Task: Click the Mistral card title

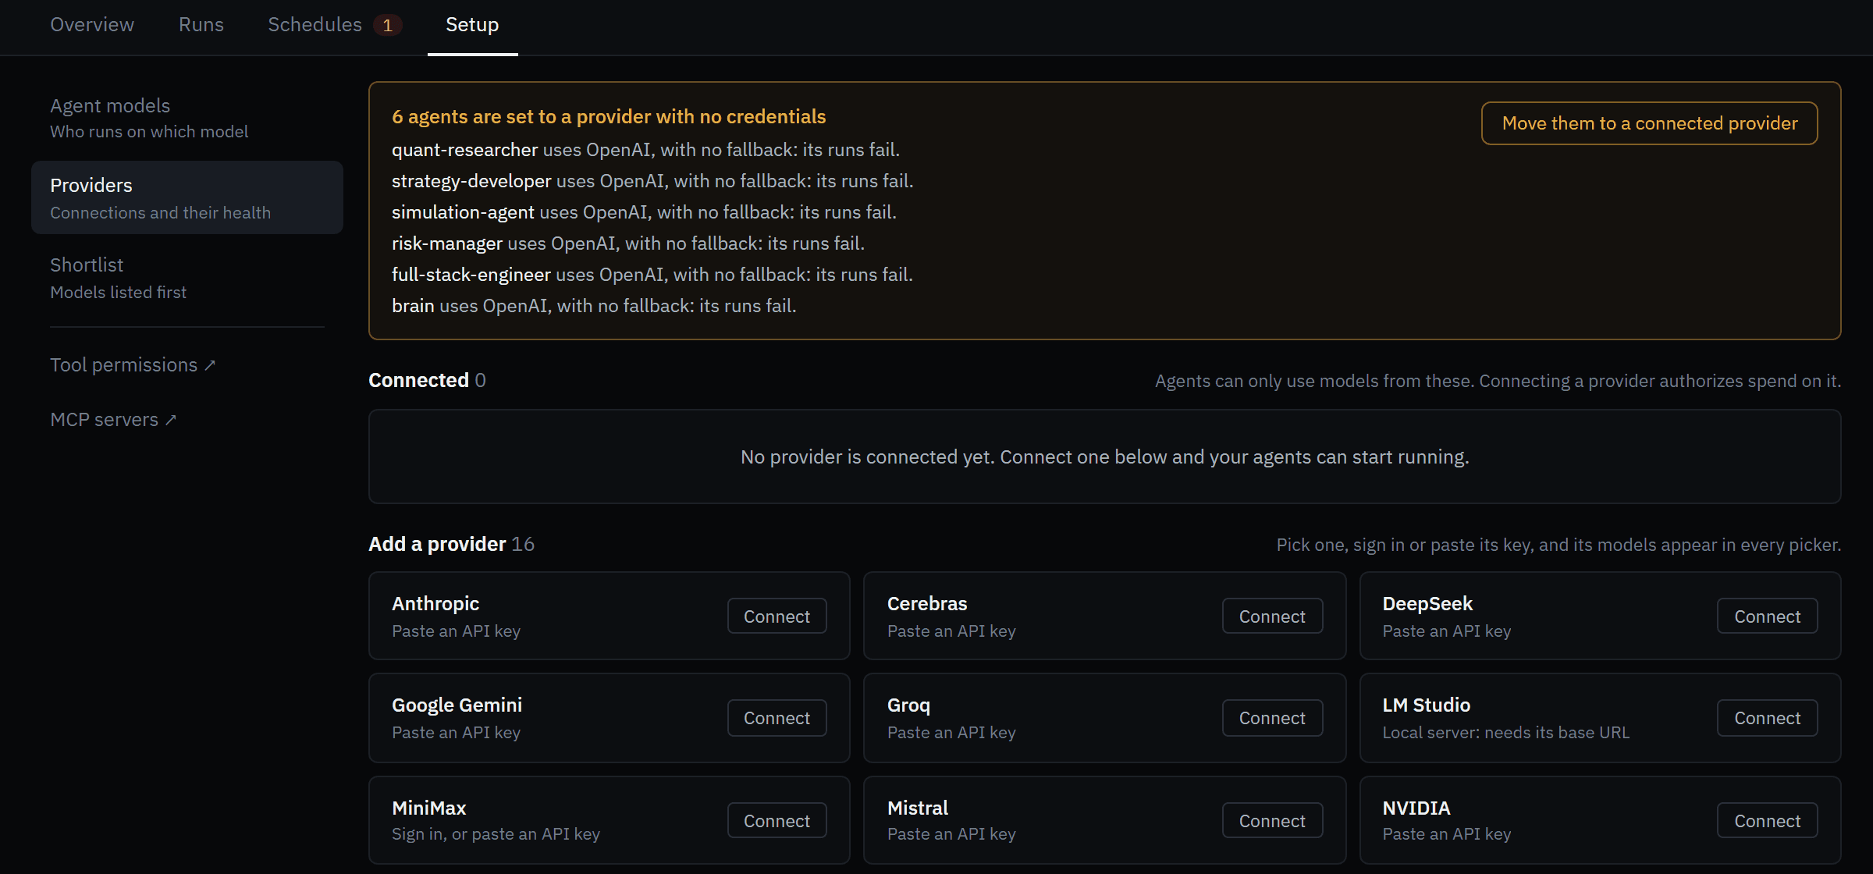Action: pos(917,808)
